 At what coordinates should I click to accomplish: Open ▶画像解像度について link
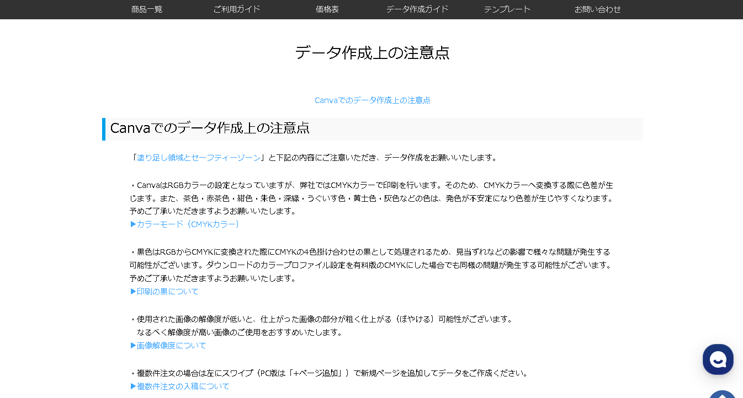(168, 346)
